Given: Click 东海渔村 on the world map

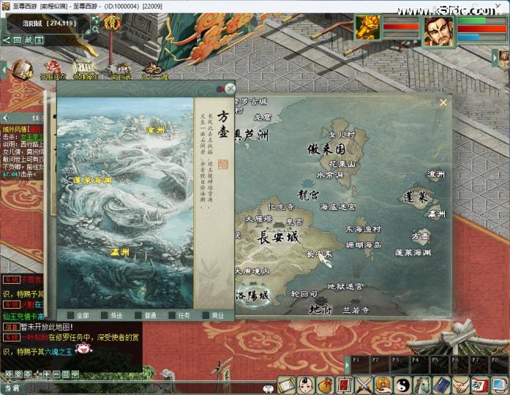Looking at the screenshot, I should (x=364, y=229).
